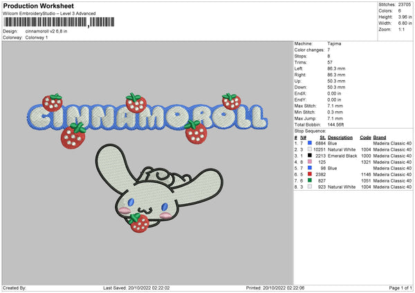
Task: Select the strawberry on Cinnamoroll's cheek
Action: tap(137, 221)
